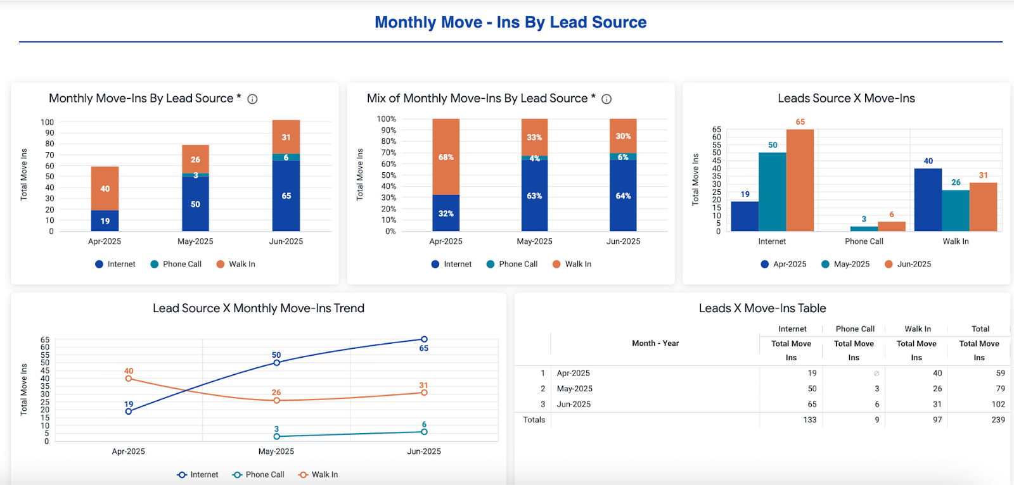Click the 68% Walk In segment in Apr-2025 bar
1014x485 pixels.
446,157
